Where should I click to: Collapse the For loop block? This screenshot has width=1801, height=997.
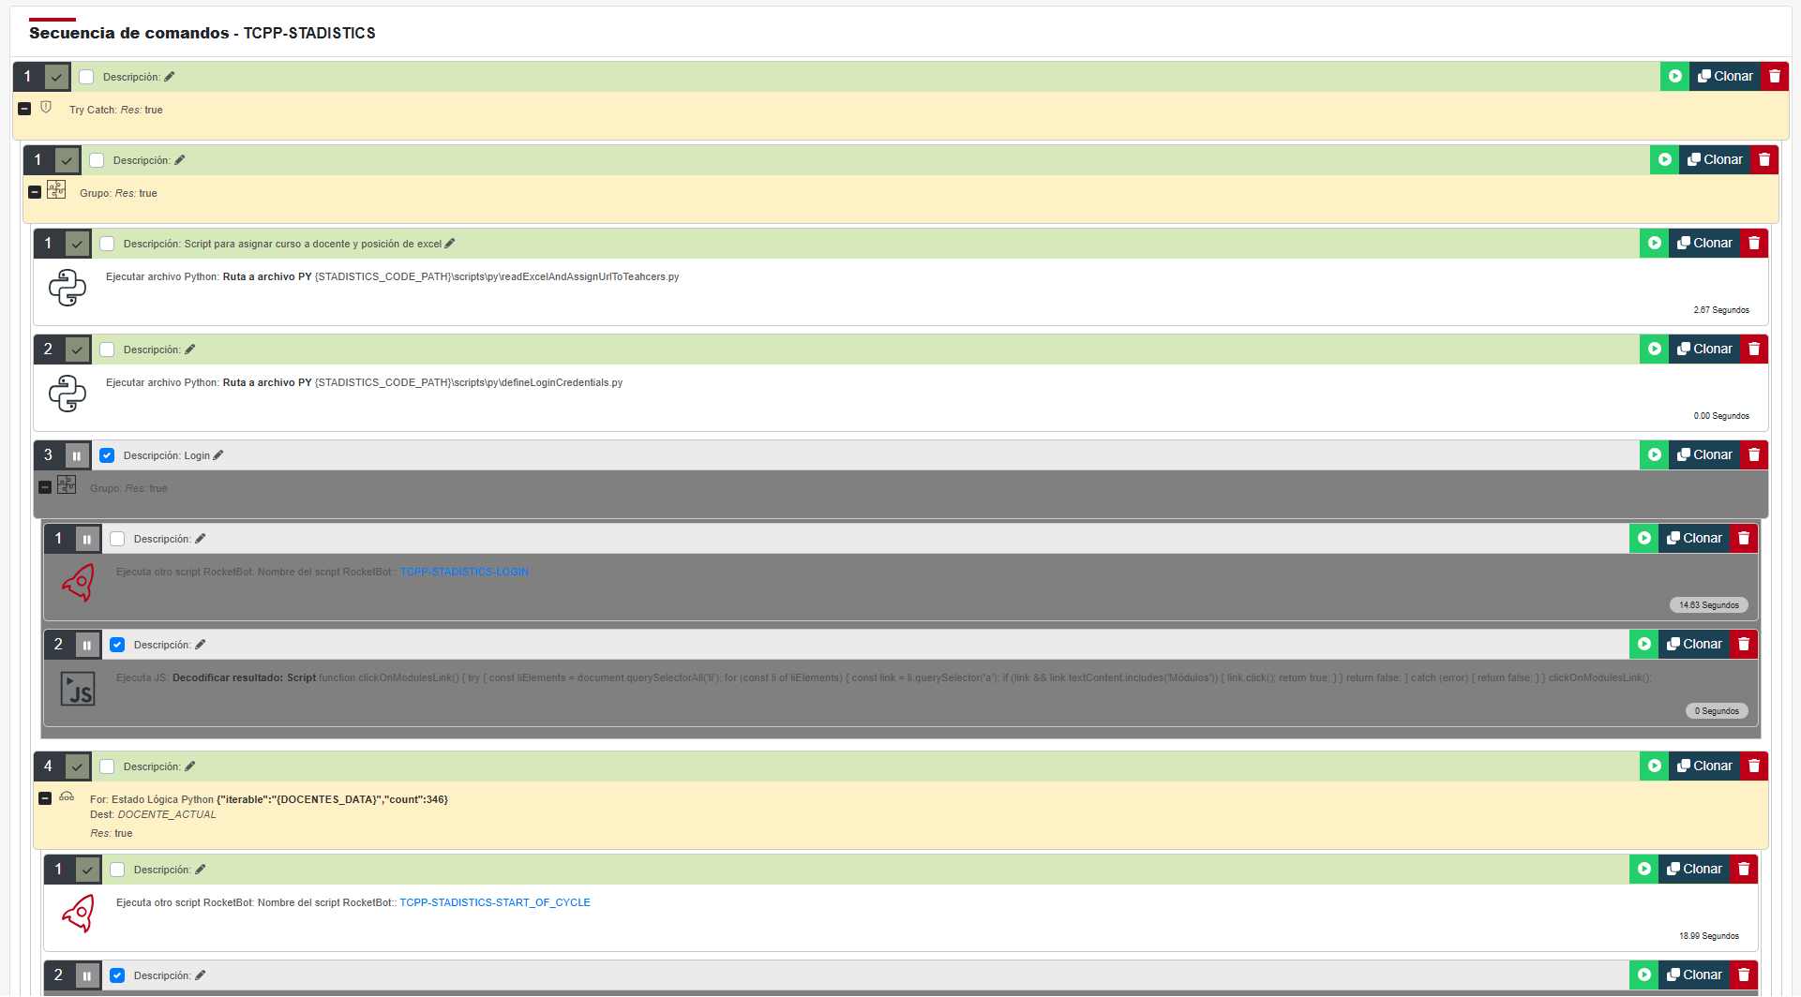click(x=45, y=798)
